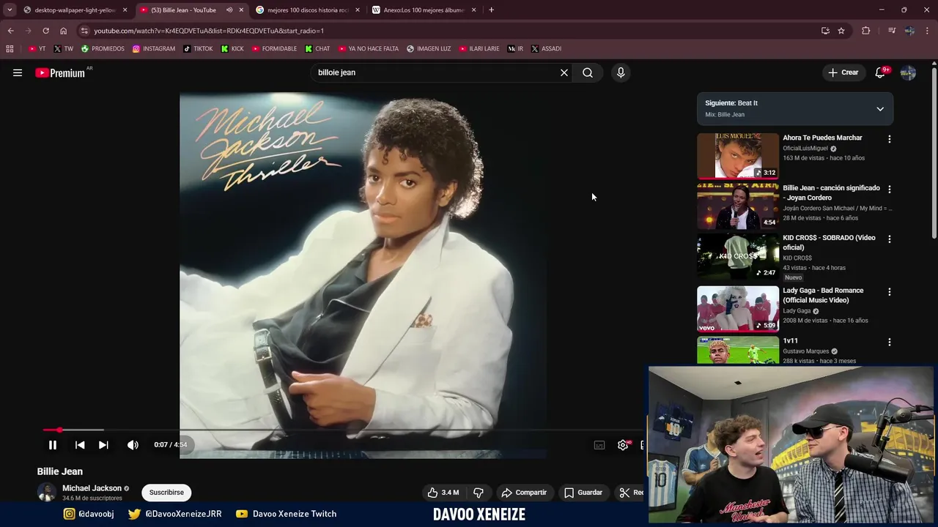Screen dimensions: 938x527
Task: Toggle subtitles on the player
Action: pyautogui.click(x=599, y=445)
